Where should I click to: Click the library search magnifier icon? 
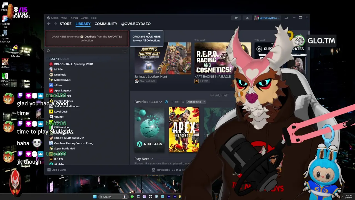(49, 51)
